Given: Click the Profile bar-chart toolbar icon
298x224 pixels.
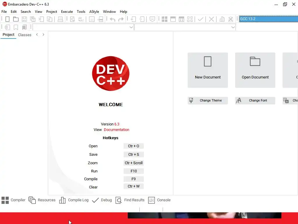Looking at the screenshot, I should [x=222, y=19].
